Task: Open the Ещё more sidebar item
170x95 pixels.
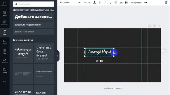Action: [5, 80]
